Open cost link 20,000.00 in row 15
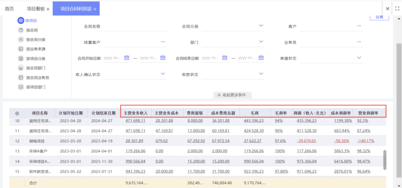This screenshot has height=188, width=402. point(165,171)
